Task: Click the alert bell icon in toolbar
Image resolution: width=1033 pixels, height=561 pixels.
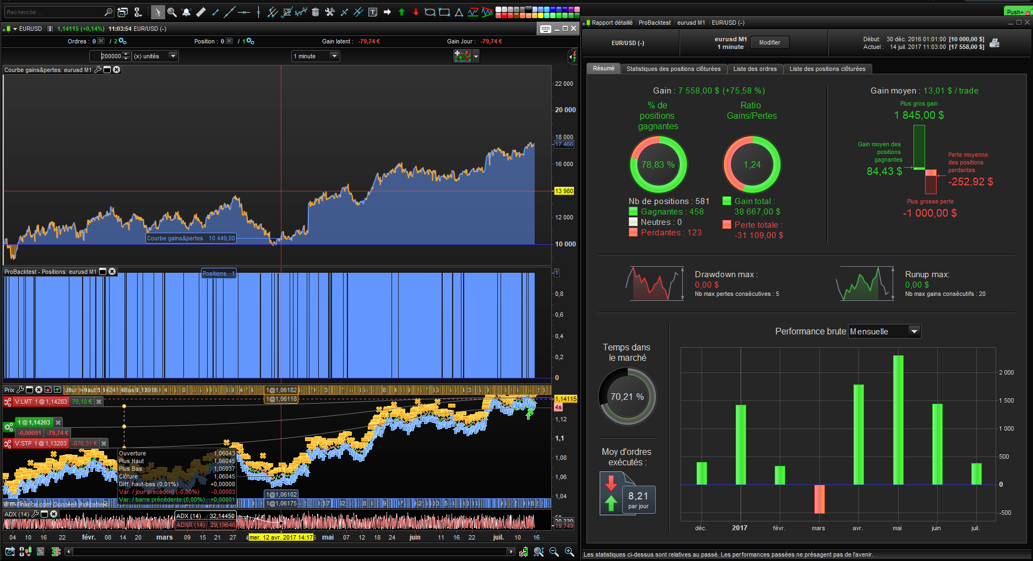Action: 186,12
